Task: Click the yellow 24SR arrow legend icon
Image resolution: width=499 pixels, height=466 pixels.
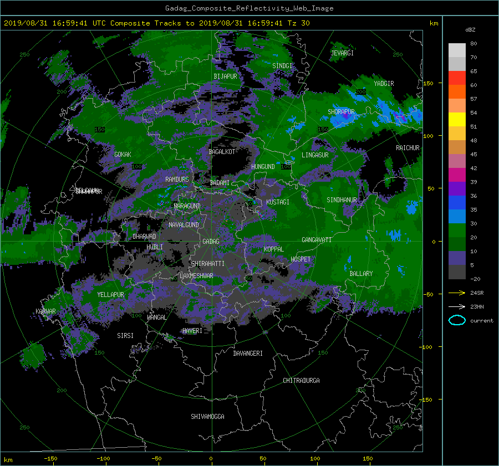Action: [x=457, y=293]
